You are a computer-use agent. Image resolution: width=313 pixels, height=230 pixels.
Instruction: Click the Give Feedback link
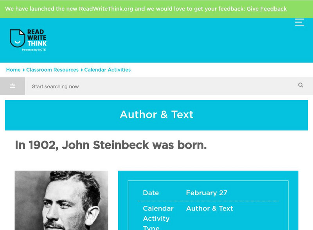coord(266,9)
